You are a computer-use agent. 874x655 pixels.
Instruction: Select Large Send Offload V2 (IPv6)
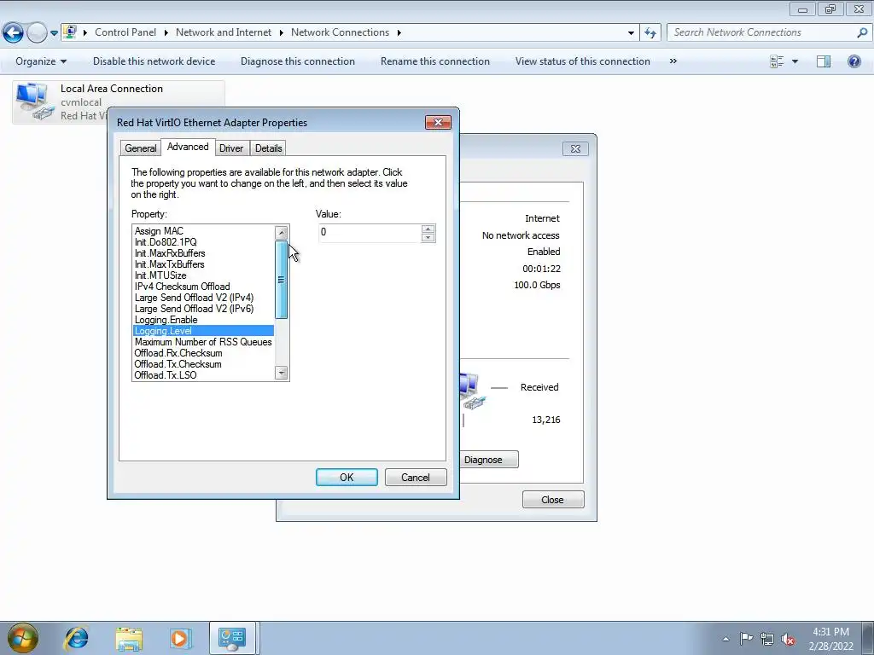203,309
